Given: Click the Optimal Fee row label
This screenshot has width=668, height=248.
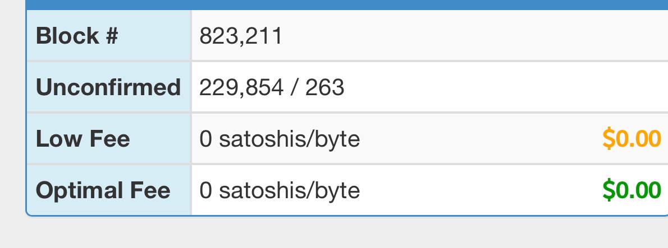Looking at the screenshot, I should point(103,190).
